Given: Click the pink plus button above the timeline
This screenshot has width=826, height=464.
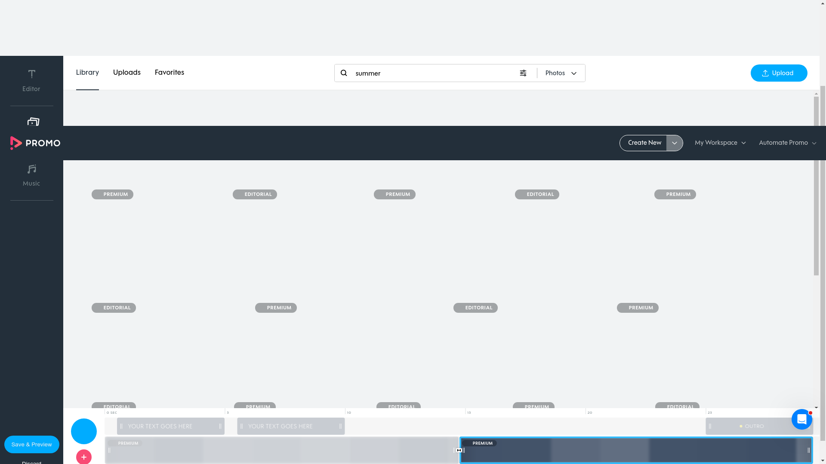Looking at the screenshot, I should (x=83, y=457).
